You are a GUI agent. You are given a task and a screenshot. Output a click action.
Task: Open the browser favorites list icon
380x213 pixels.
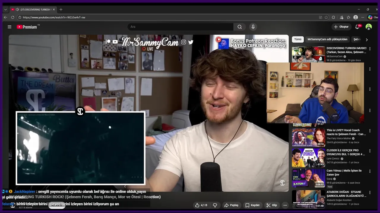pos(349,17)
